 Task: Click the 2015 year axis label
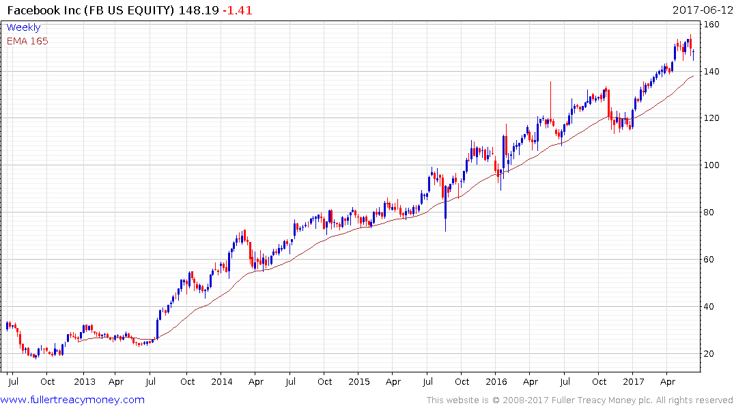tap(359, 381)
